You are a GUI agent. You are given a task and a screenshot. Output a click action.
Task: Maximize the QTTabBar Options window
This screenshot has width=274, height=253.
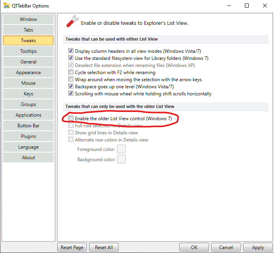(247, 6)
